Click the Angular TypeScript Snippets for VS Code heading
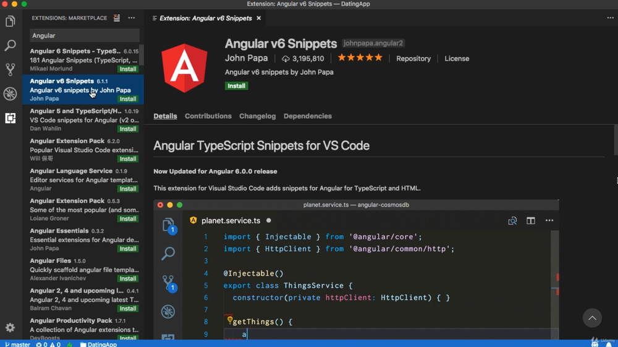 (x=261, y=145)
